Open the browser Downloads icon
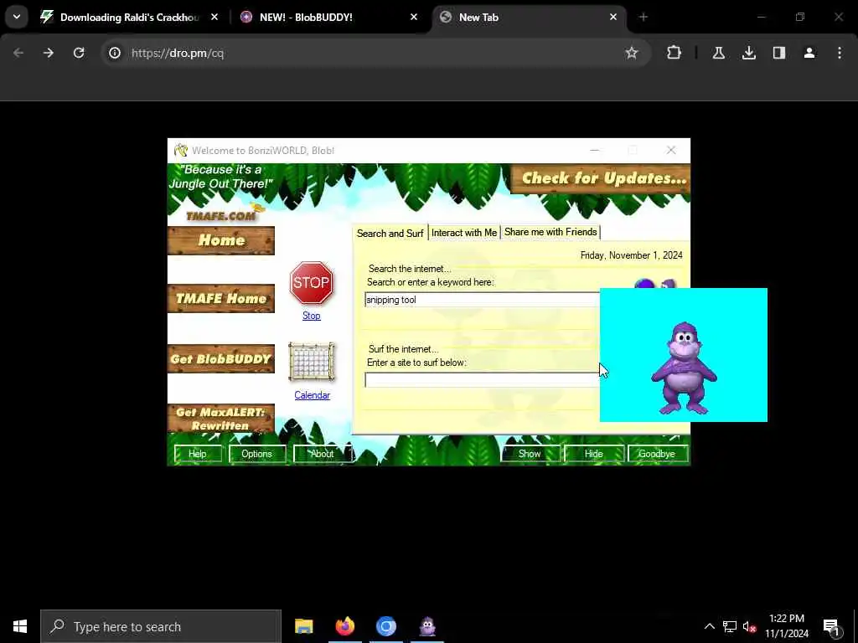The image size is (858, 643). (x=748, y=53)
